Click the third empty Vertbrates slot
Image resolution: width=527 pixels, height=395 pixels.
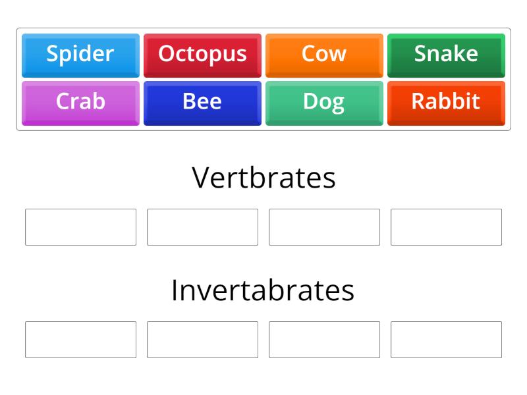pos(324,227)
